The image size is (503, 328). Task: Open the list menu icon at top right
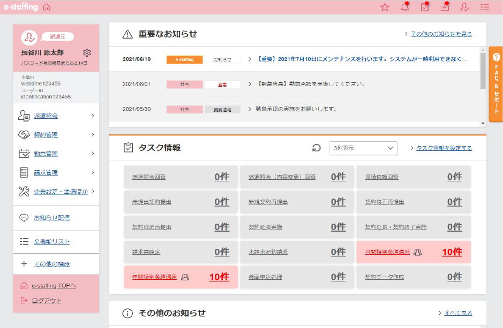pyautogui.click(x=485, y=7)
